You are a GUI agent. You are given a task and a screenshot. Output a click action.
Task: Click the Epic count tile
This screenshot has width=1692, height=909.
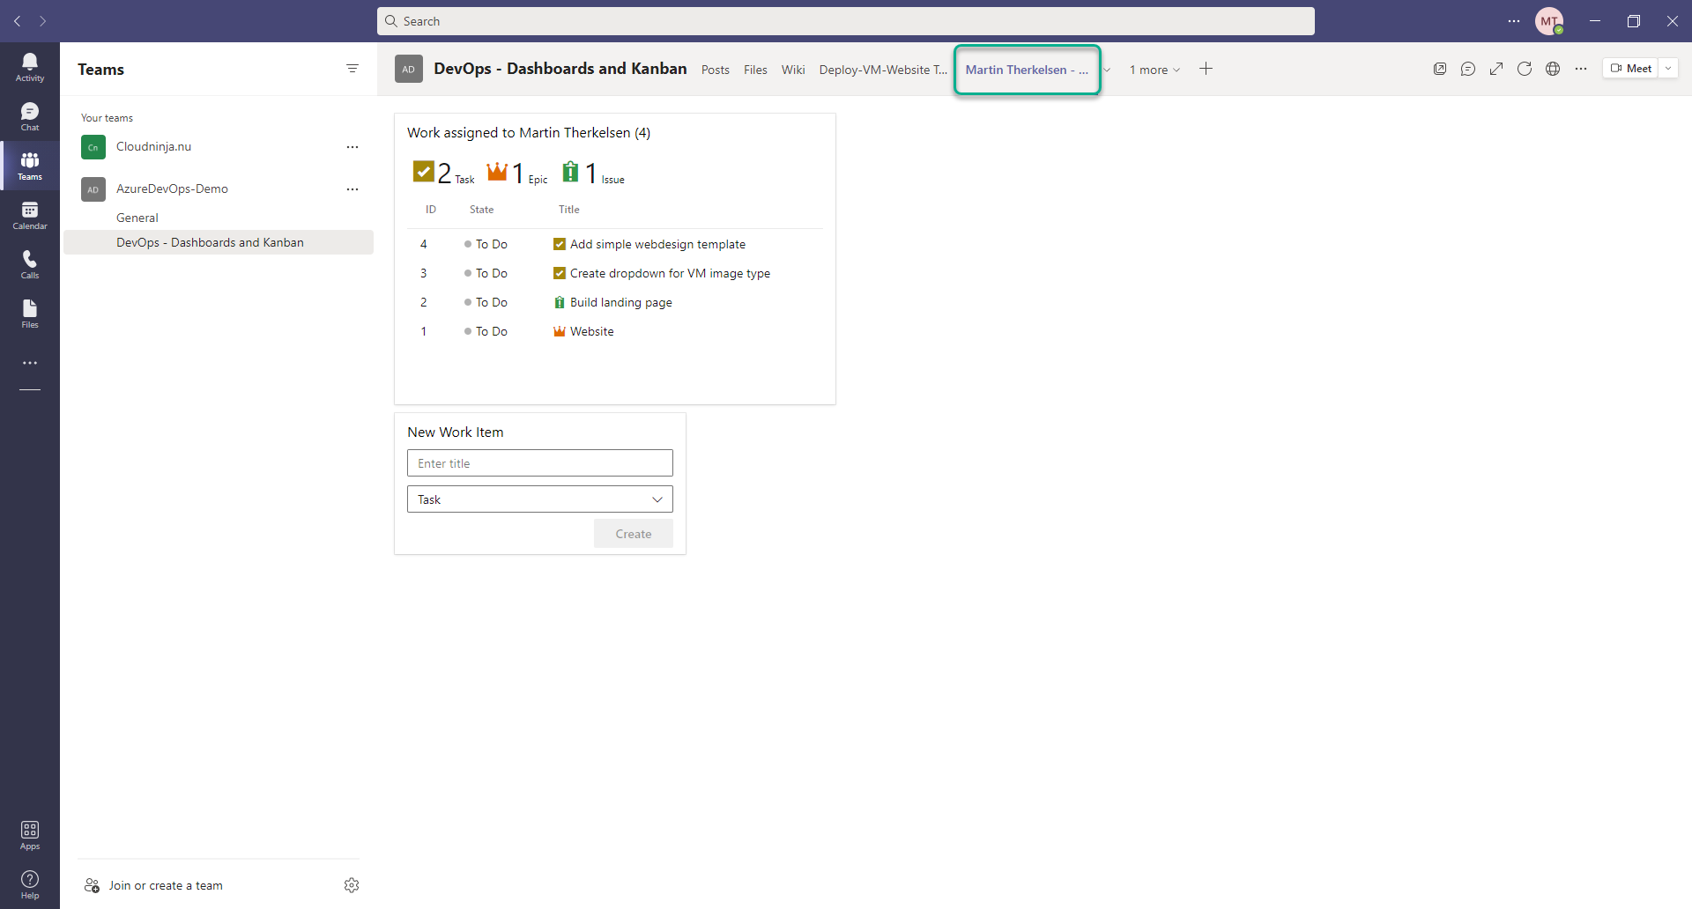coord(517,173)
